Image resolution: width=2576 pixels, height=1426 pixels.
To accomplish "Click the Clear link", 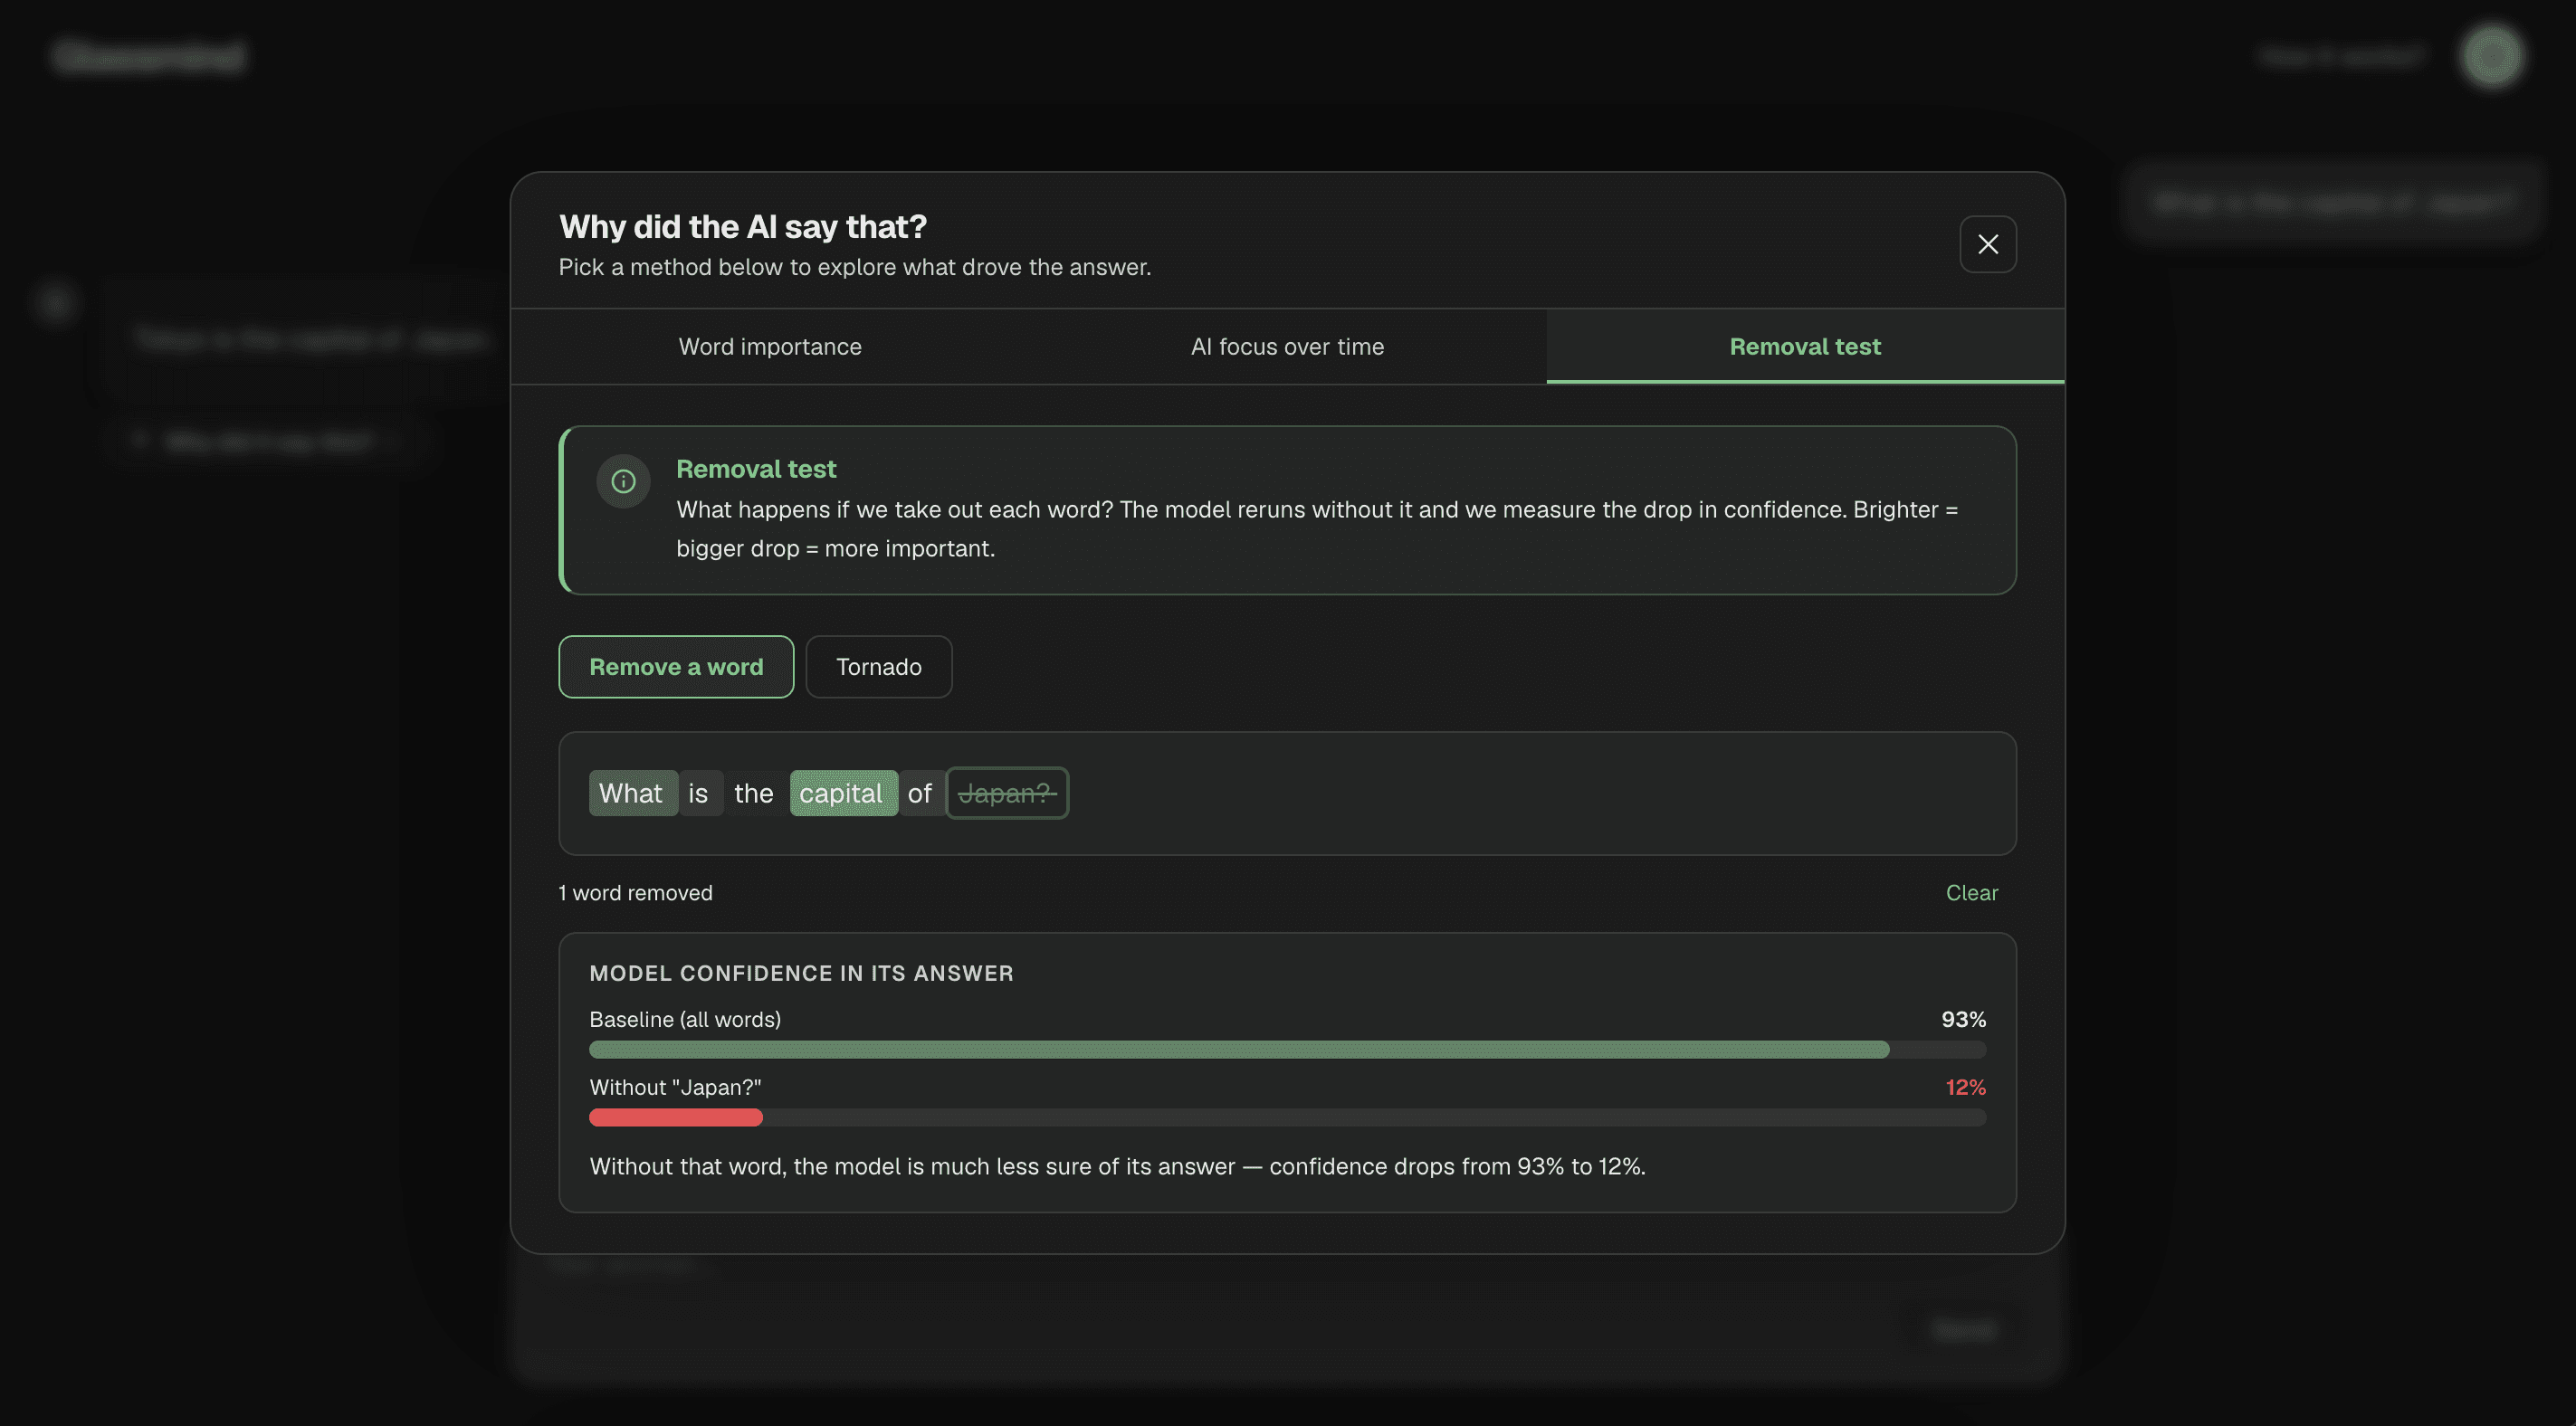I will click(1971, 893).
